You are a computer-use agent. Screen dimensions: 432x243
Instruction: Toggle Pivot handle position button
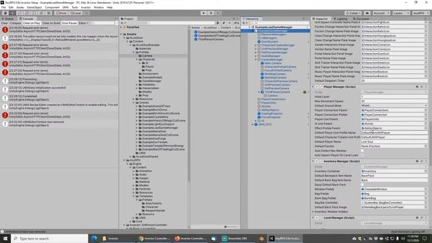tap(61, 13)
